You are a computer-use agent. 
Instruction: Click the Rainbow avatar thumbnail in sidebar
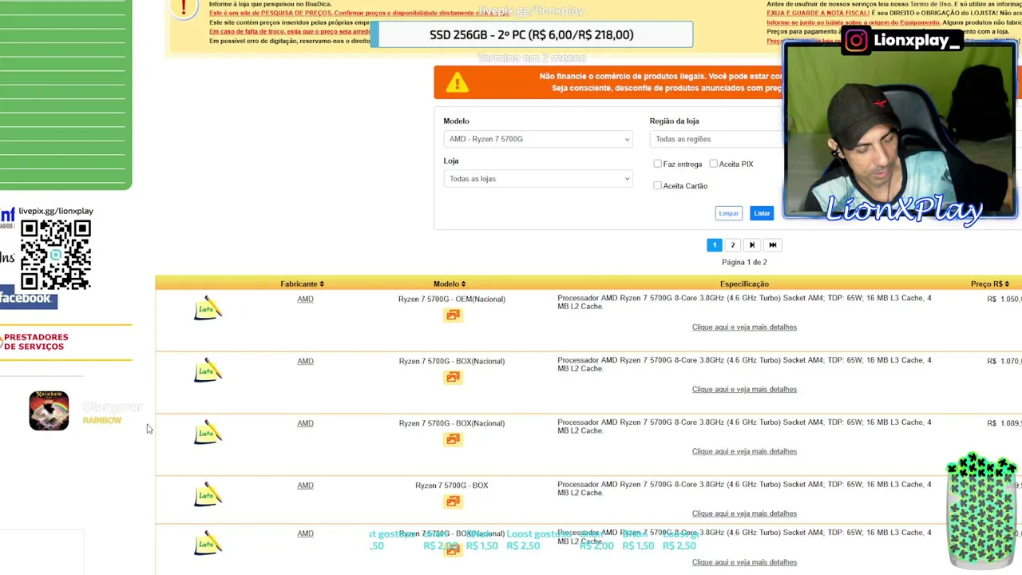[x=49, y=410]
